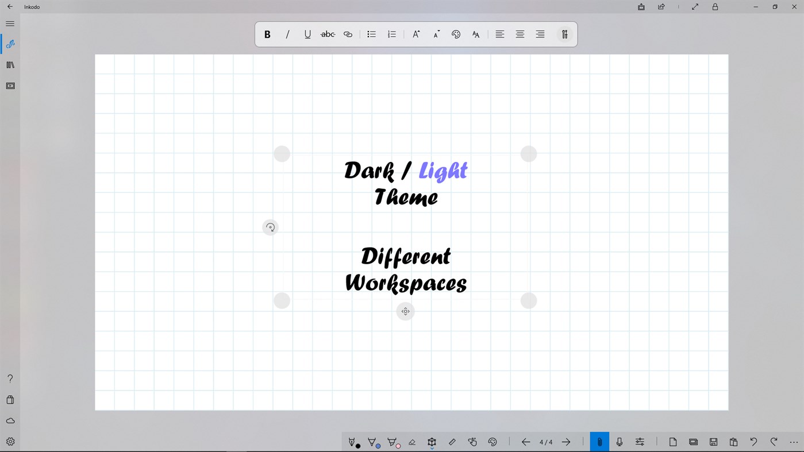The width and height of the screenshot is (804, 452).
Task: Toggle underline formatting
Action: [307, 34]
